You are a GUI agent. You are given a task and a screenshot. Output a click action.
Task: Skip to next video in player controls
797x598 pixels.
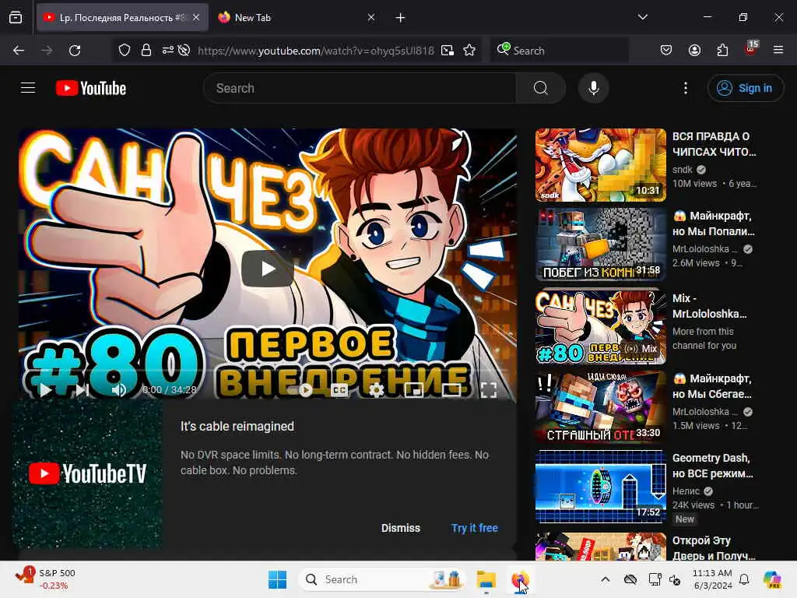[82, 390]
